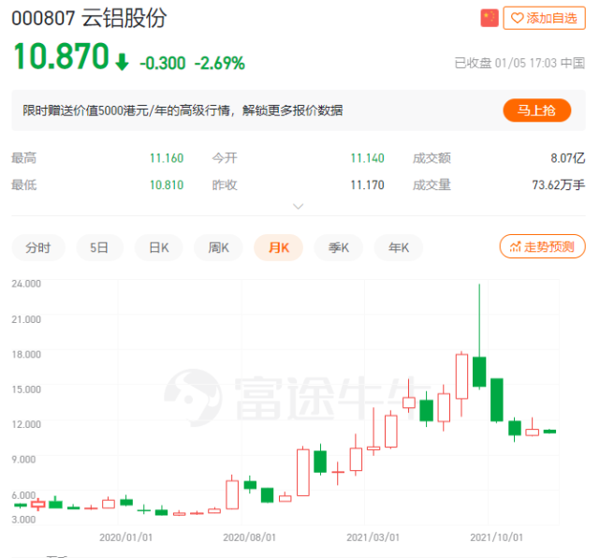Click 成交额 value 8.07亿
Viewport: 600px width, 558px height.
pyautogui.click(x=568, y=158)
